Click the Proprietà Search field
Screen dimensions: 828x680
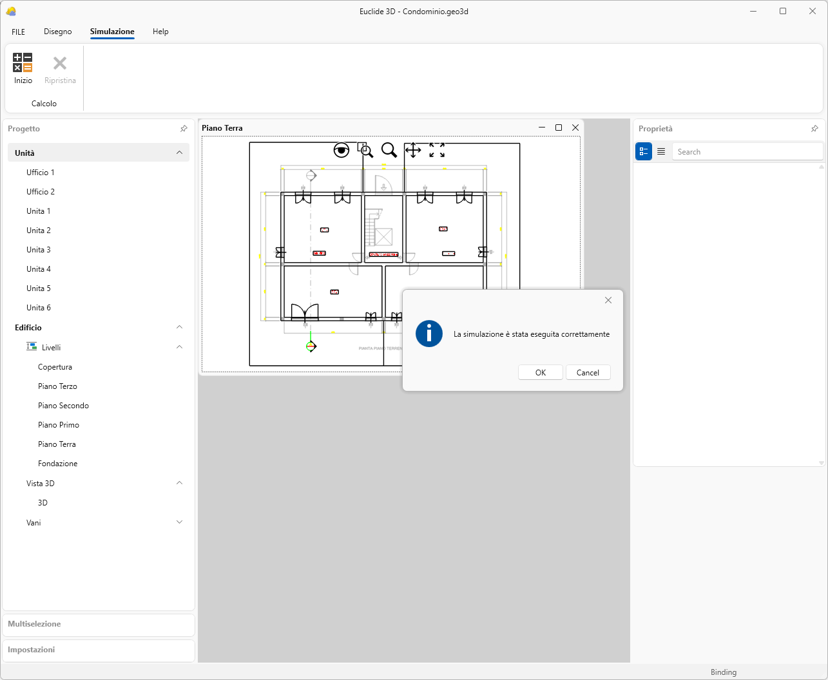coord(747,152)
